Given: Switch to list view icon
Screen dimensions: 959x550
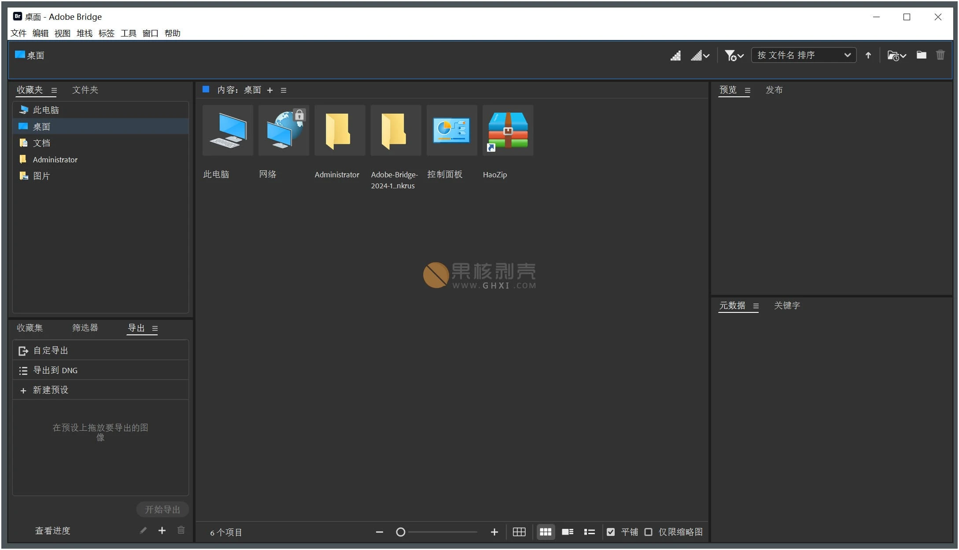Looking at the screenshot, I should tap(589, 532).
